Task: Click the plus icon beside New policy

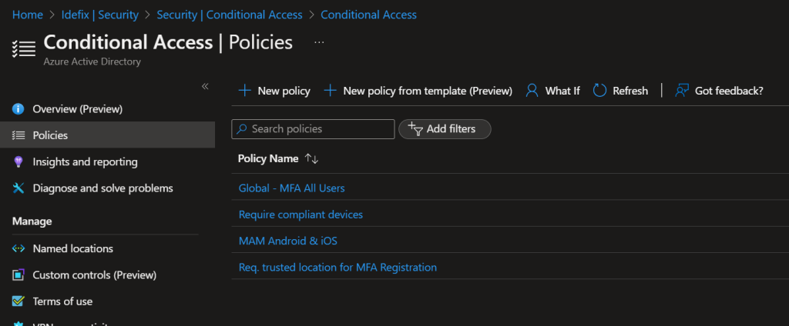Action: [x=244, y=91]
